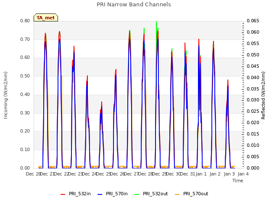Click the Jan 3 x-axis tick label

[229, 174]
